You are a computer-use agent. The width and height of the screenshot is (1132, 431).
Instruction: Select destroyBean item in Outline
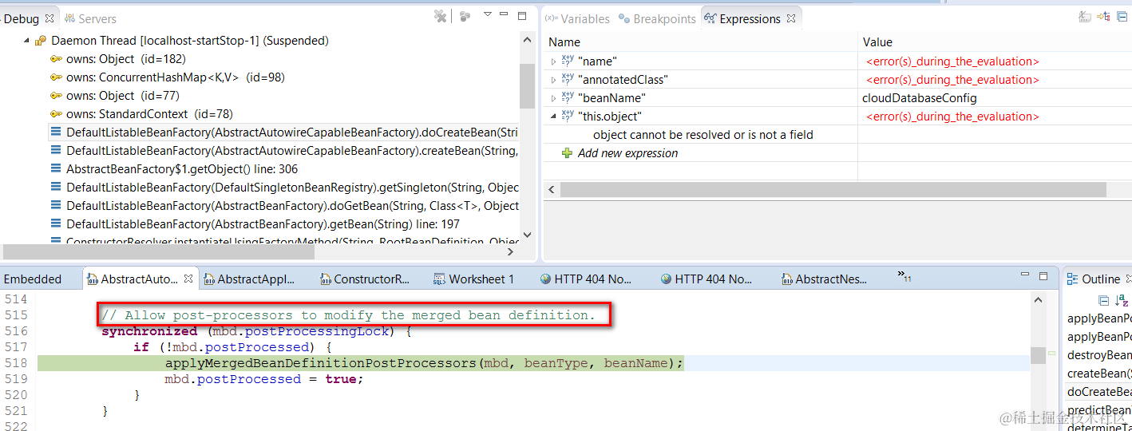[x=1098, y=355]
